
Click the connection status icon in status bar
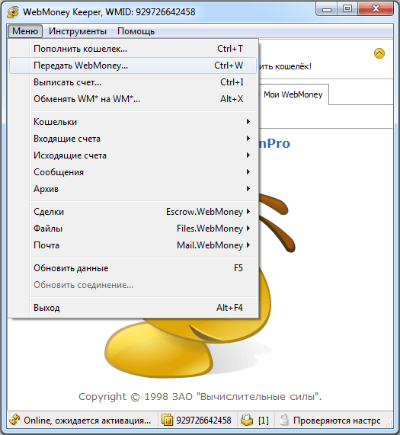tap(14, 421)
